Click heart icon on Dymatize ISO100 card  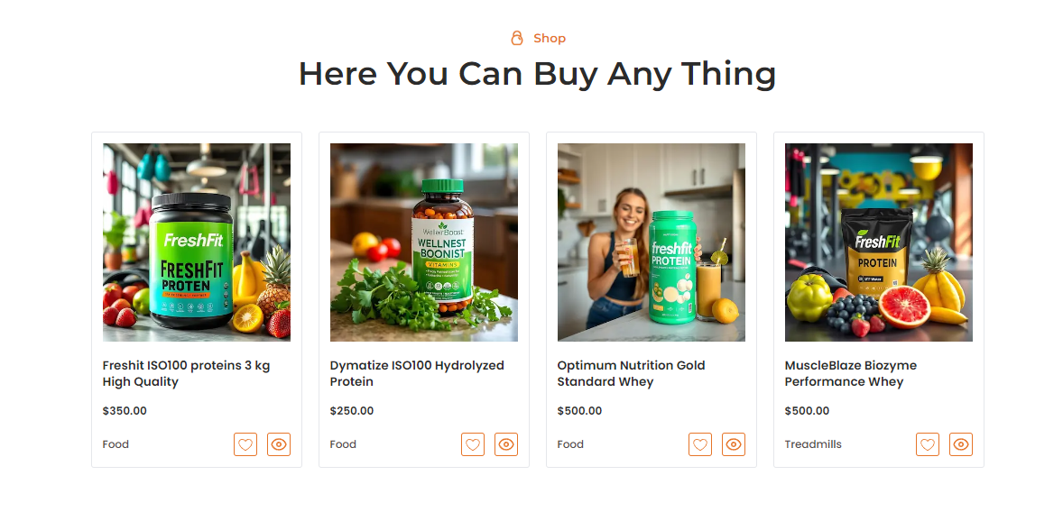click(x=473, y=444)
